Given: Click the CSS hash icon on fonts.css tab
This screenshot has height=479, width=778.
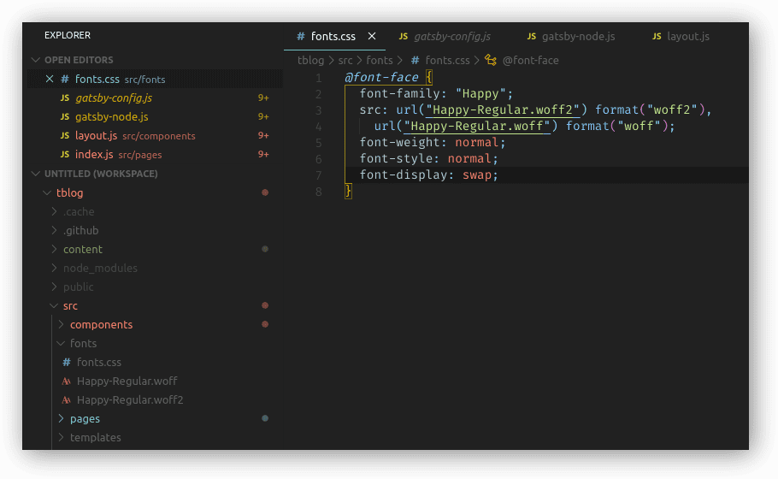Looking at the screenshot, I should [x=300, y=37].
